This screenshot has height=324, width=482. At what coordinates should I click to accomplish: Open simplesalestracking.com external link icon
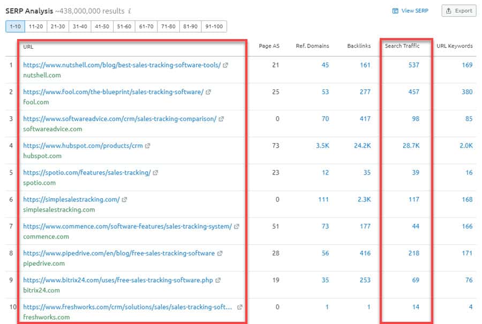point(125,200)
